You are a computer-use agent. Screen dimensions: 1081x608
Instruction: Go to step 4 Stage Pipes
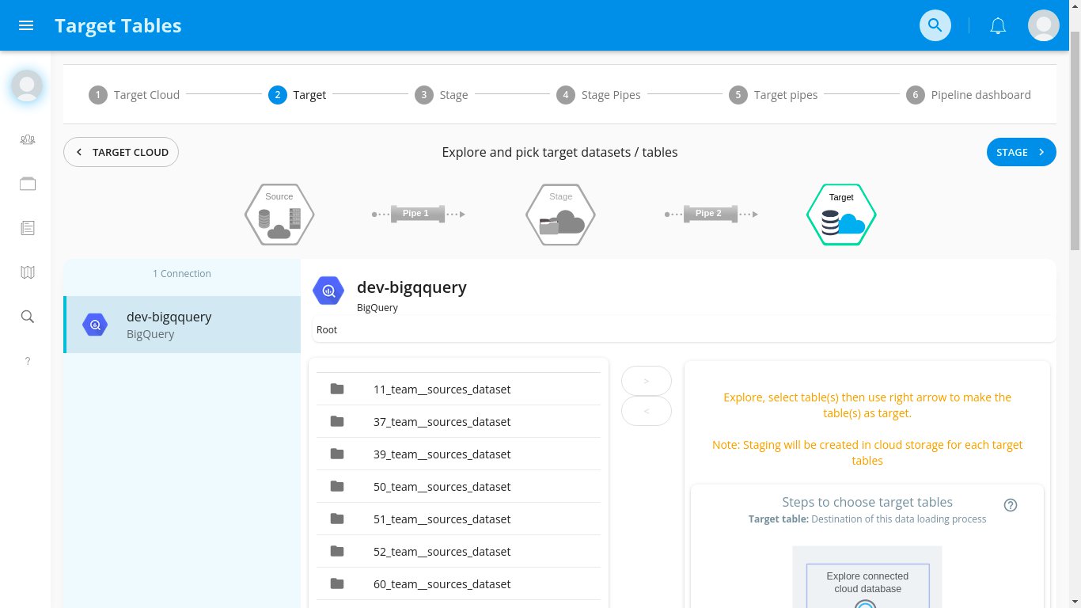tap(599, 95)
